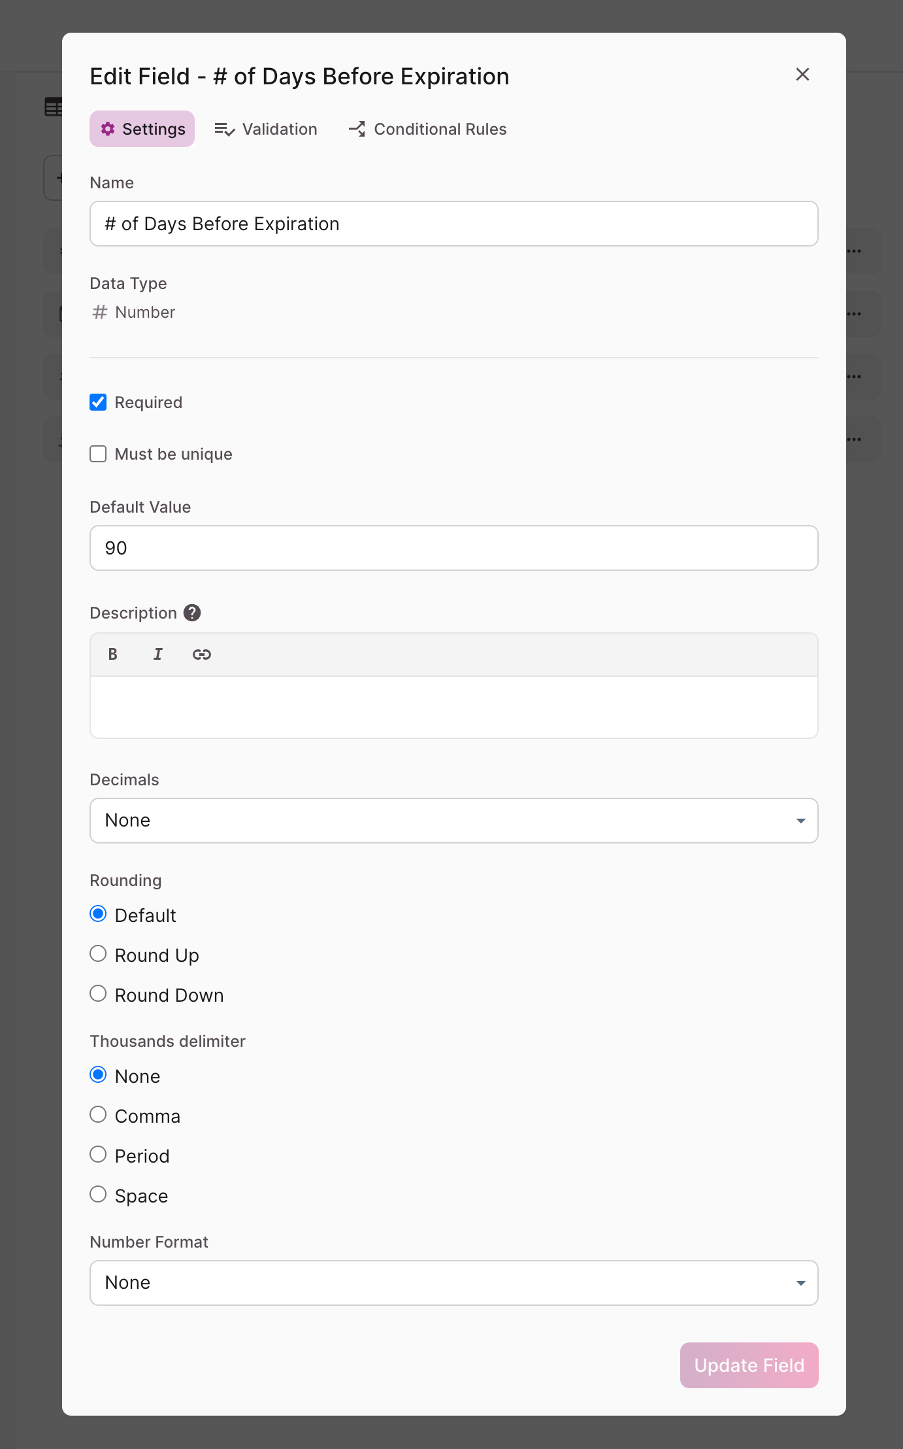Select Comma as thousands delimiter

click(x=98, y=1115)
